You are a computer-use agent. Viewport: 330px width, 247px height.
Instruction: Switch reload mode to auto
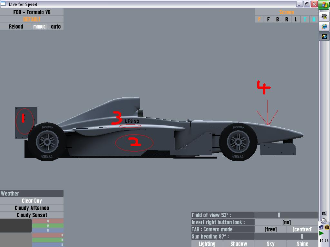pyautogui.click(x=56, y=26)
